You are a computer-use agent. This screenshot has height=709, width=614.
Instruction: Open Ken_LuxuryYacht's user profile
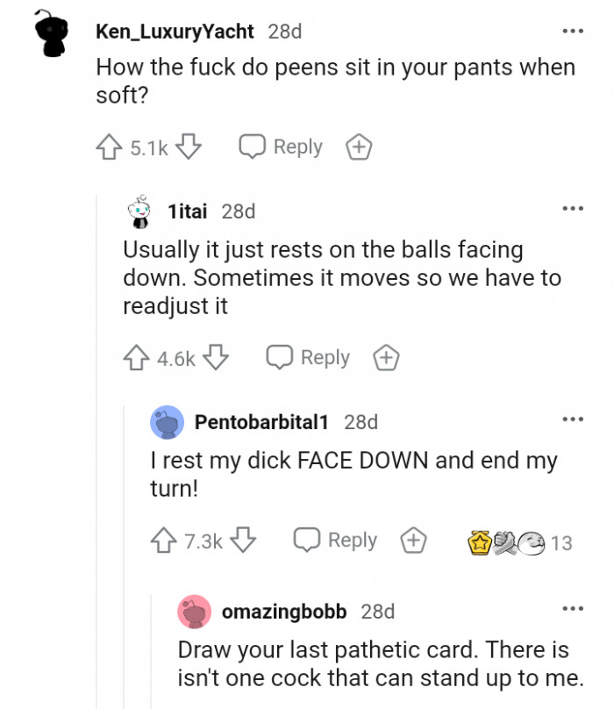coord(174,32)
